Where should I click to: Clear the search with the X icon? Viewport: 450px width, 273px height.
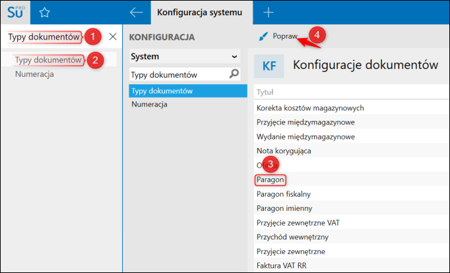tap(113, 36)
